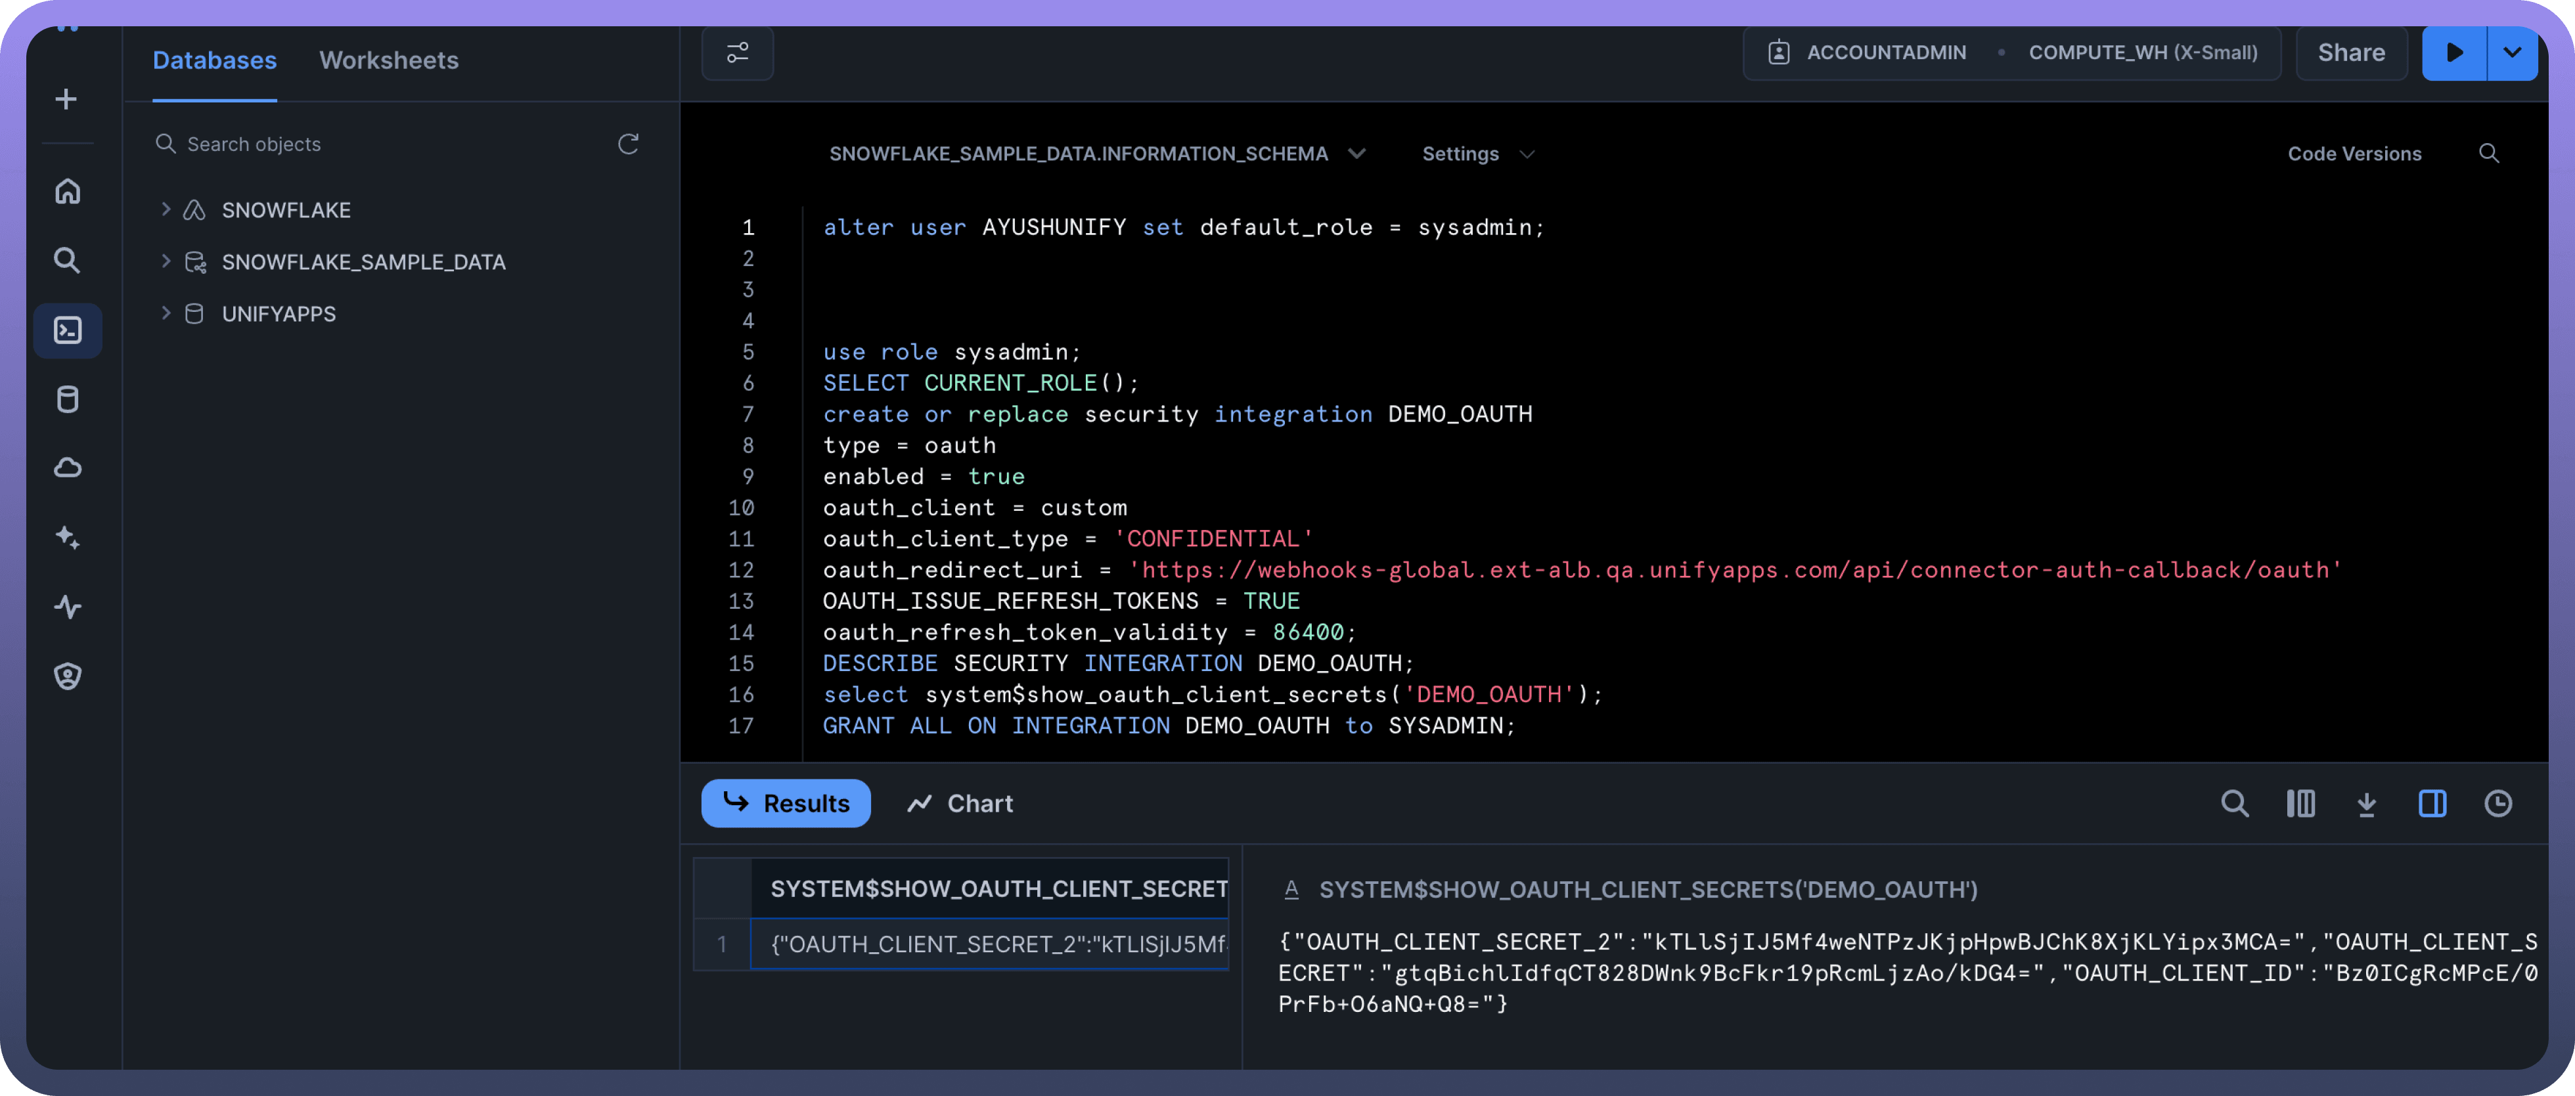Switch to the Worksheets tab
This screenshot has width=2575, height=1096.
(389, 60)
